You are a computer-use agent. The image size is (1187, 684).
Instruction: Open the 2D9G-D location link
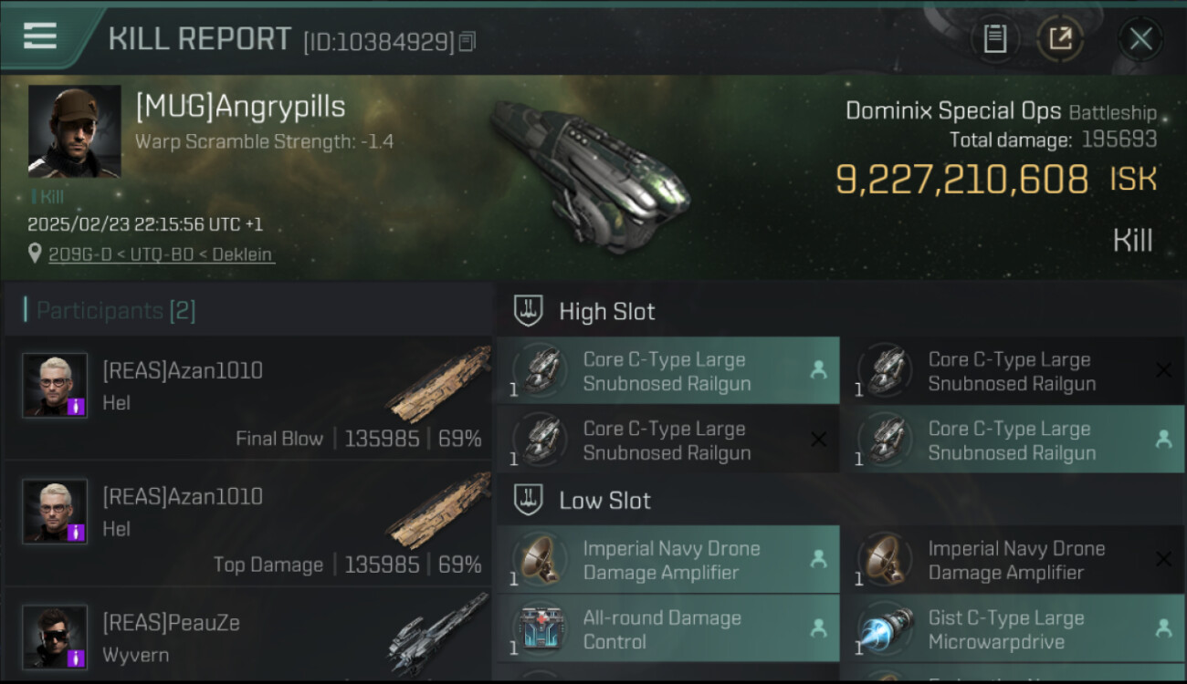click(x=161, y=254)
